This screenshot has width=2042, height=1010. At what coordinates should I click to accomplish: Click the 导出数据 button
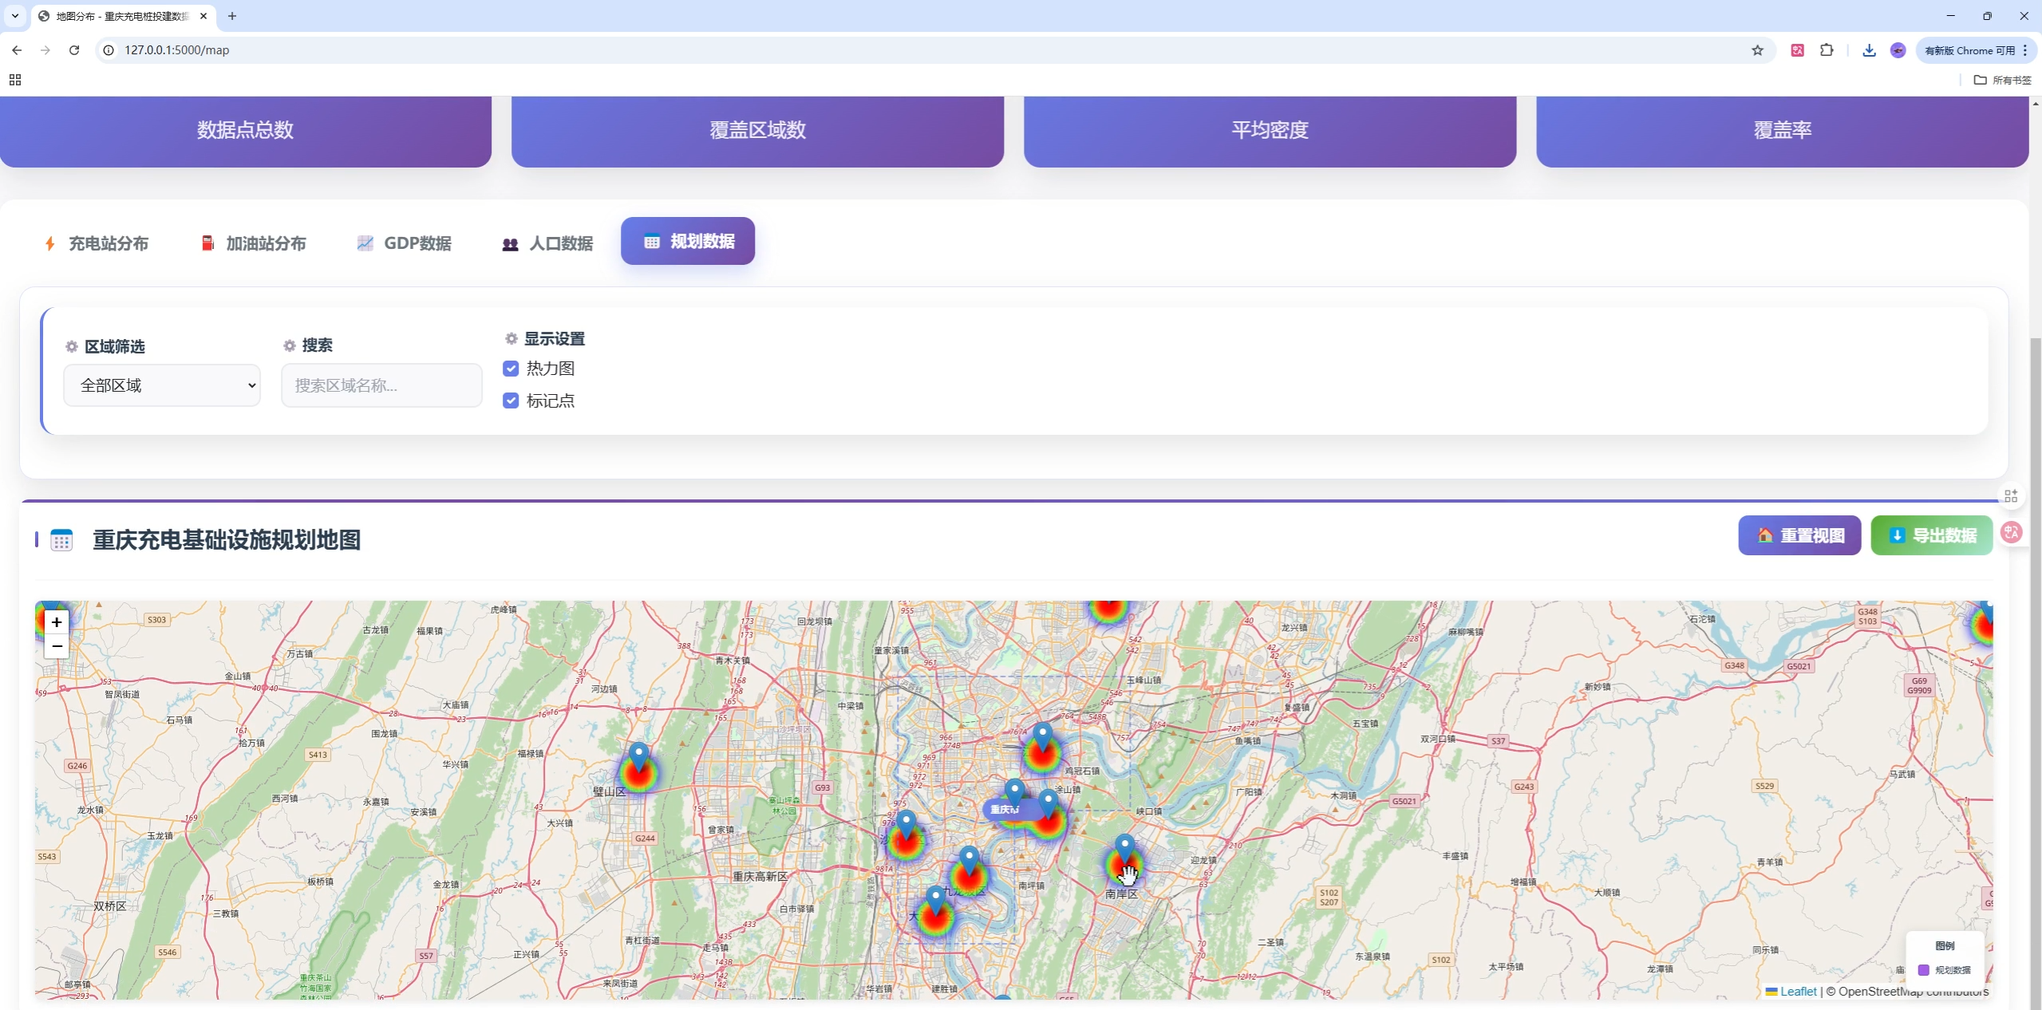pyautogui.click(x=1932, y=535)
